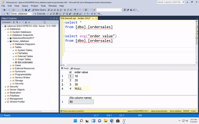199x124 pixels.
Task: Collapse the Tables folder node
Action: click(x=11, y=47)
